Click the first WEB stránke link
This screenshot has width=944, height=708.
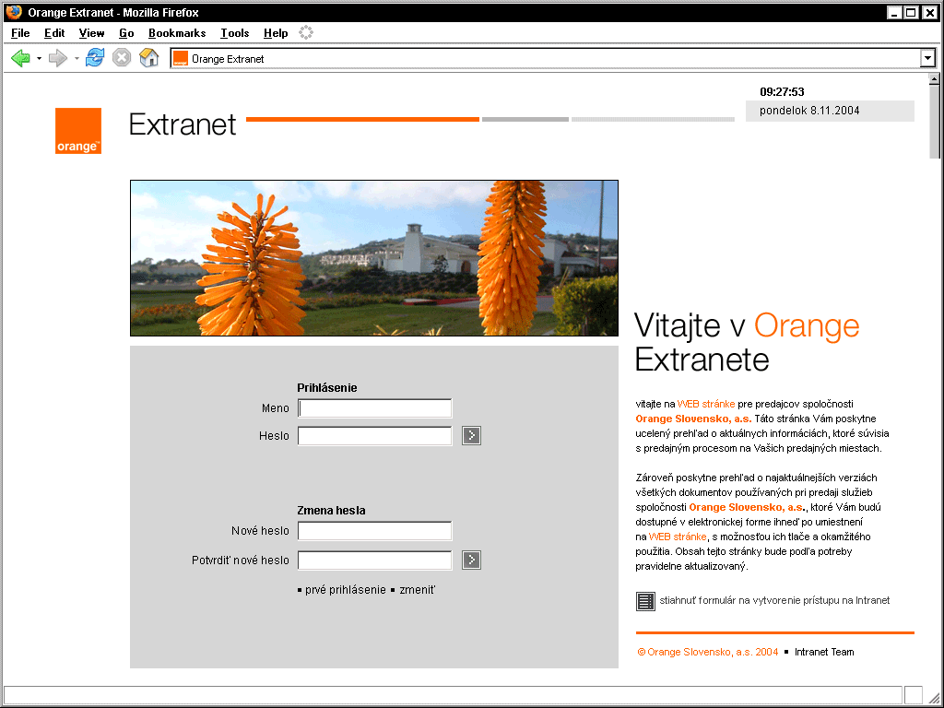pos(706,404)
